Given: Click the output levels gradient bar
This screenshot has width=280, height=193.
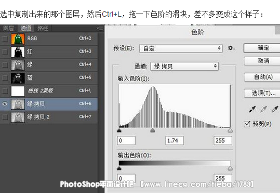Looking at the screenshot, I should (175, 163).
